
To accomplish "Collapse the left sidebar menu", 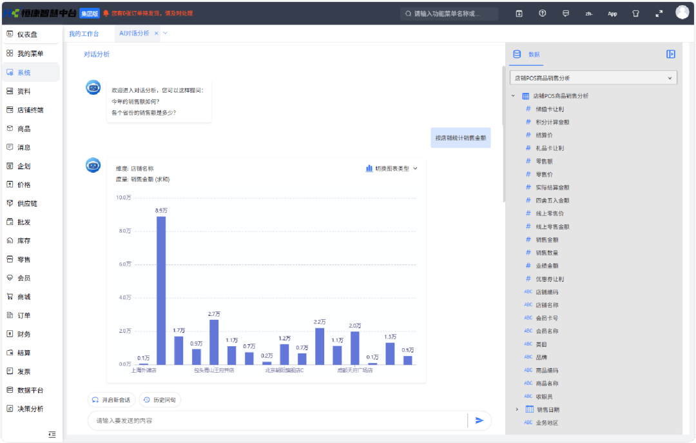I will pos(52,435).
